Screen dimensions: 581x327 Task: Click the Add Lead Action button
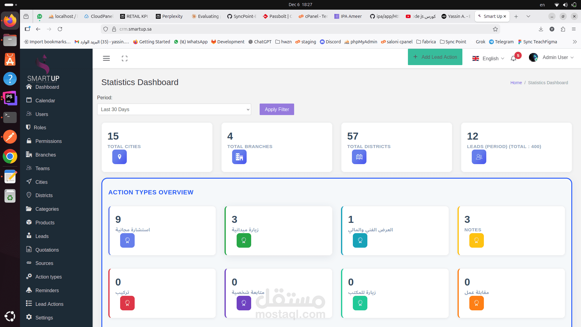point(435,57)
